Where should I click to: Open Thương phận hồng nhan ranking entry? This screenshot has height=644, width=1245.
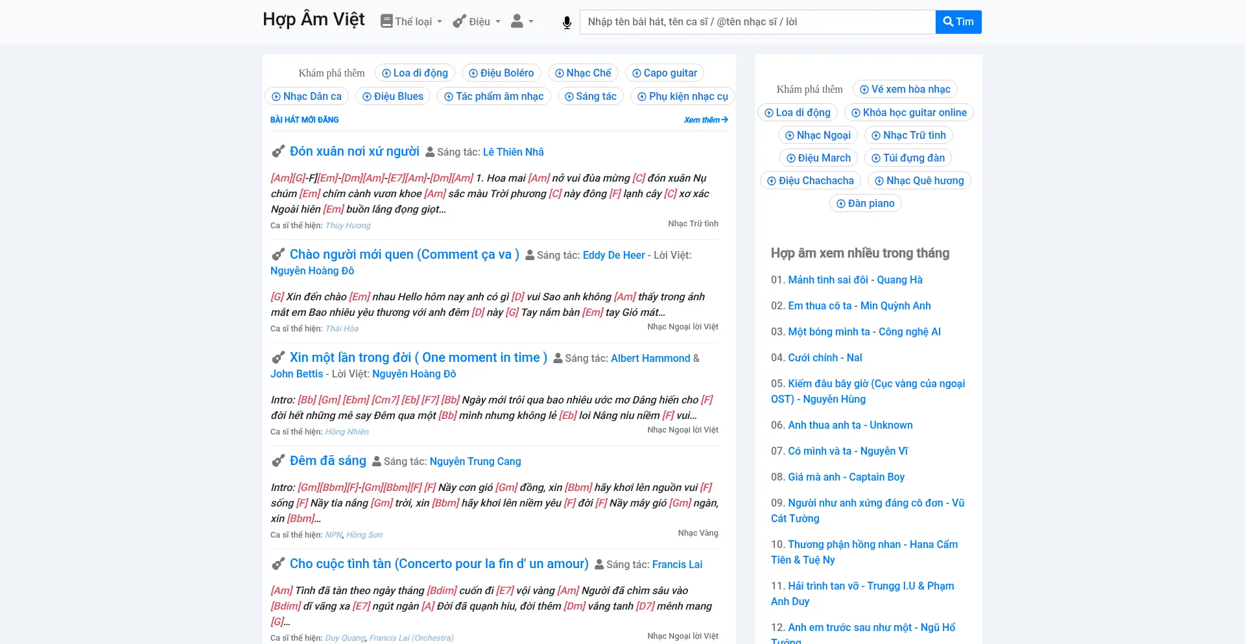pos(864,553)
